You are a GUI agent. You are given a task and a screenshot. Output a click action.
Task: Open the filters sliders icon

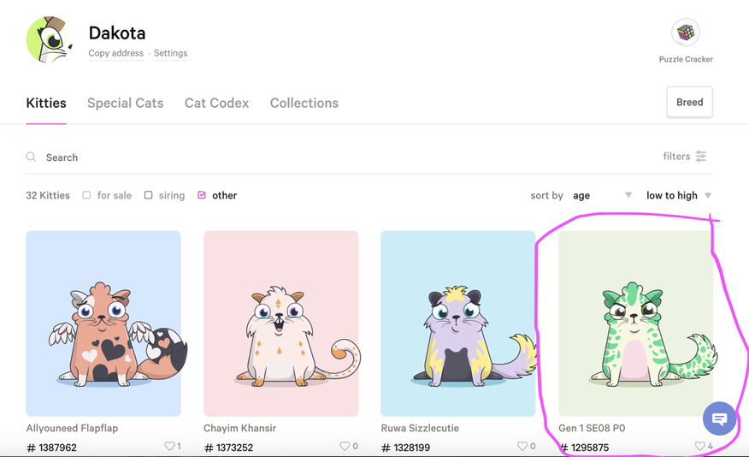[701, 157]
